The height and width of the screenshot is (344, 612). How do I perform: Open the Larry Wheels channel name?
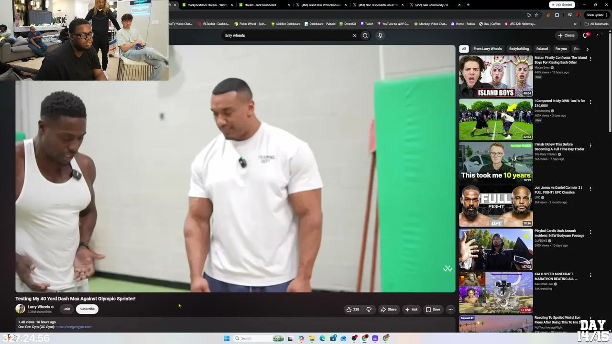[39, 307]
